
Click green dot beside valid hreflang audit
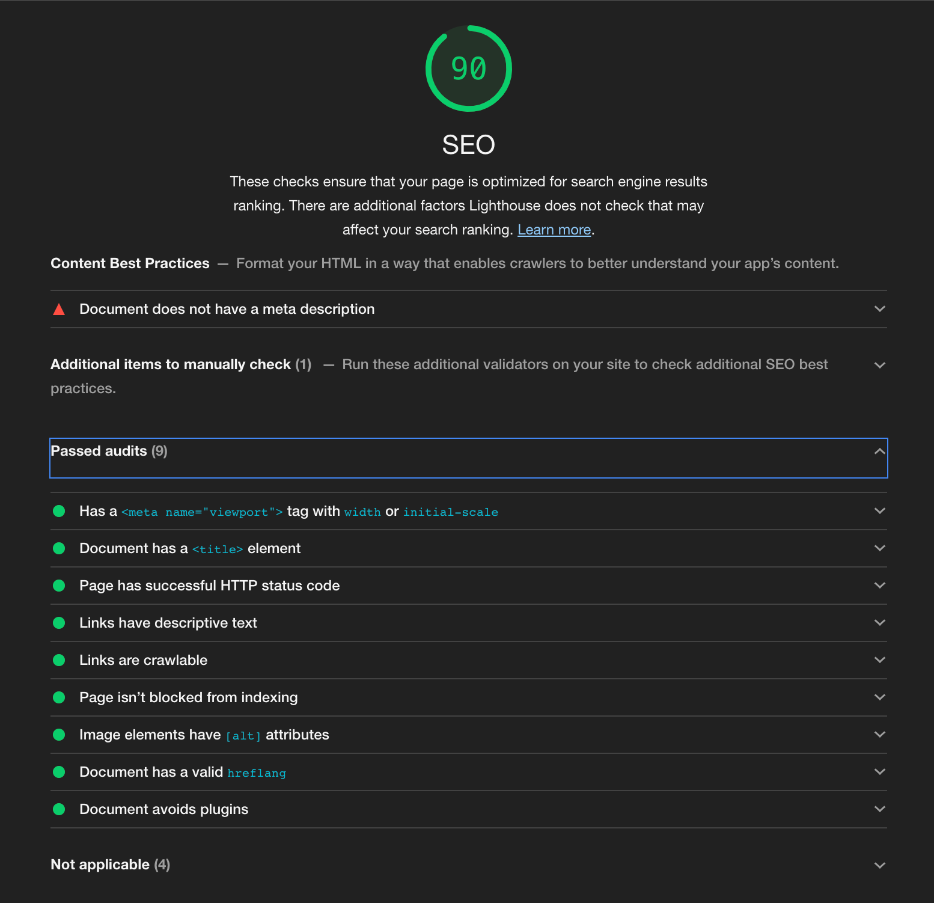pos(59,772)
